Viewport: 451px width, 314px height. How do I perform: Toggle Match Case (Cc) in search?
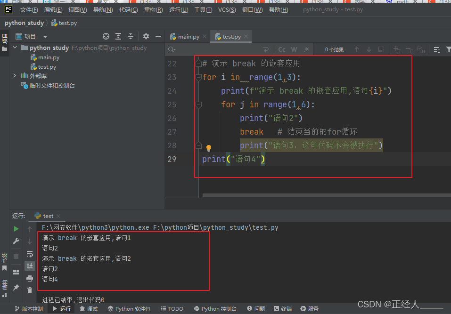point(282,49)
